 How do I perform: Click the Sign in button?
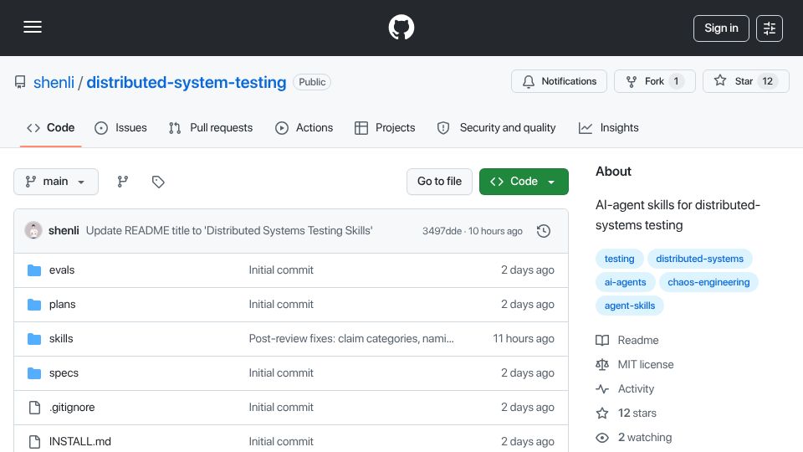click(x=721, y=28)
